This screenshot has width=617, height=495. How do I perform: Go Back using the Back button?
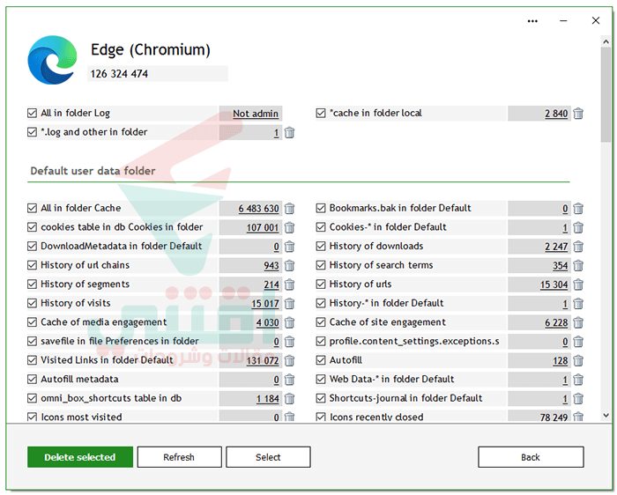pos(531,457)
